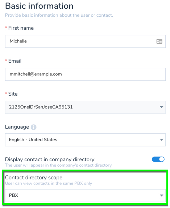The height and width of the screenshot is (208, 170).
Task: Click the Email label
Action: coord(15,61)
